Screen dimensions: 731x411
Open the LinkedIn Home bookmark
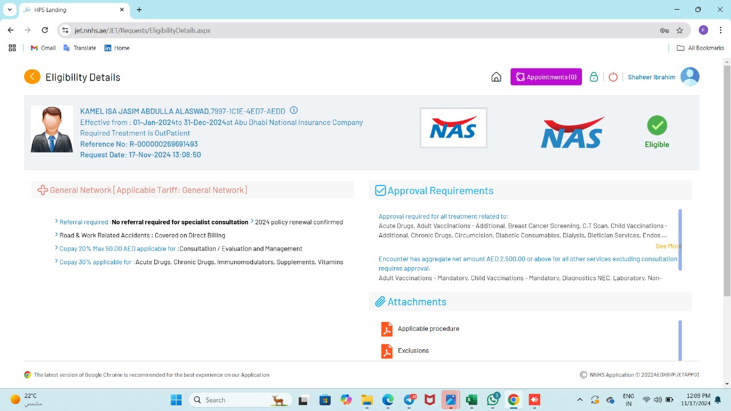pyautogui.click(x=117, y=48)
